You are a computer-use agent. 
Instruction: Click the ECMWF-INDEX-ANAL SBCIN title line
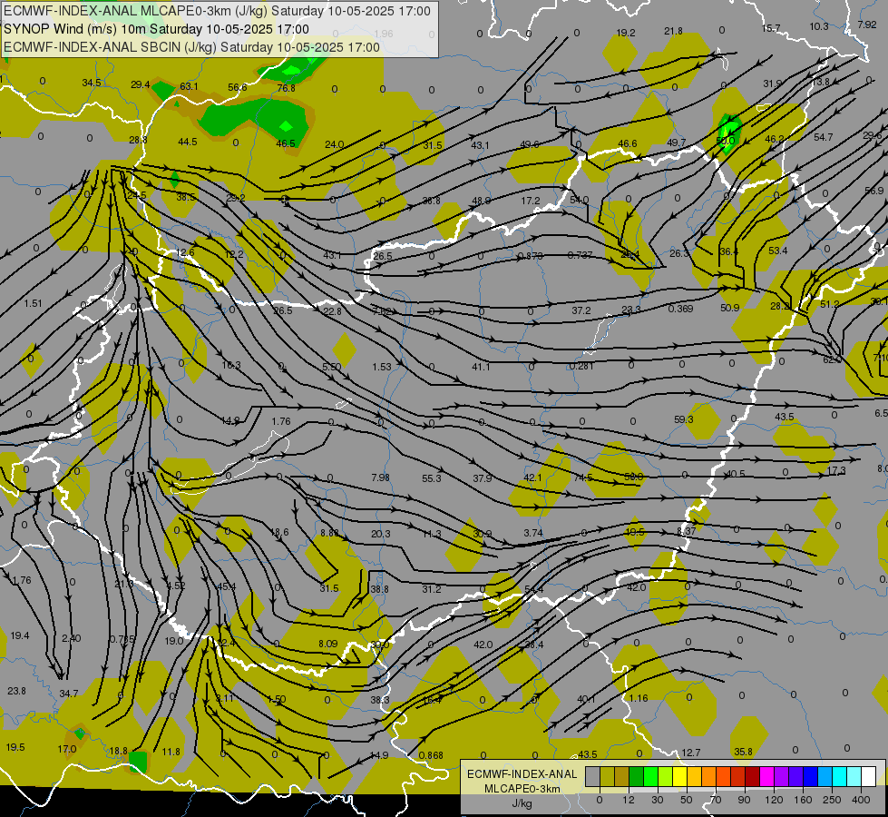tap(191, 47)
